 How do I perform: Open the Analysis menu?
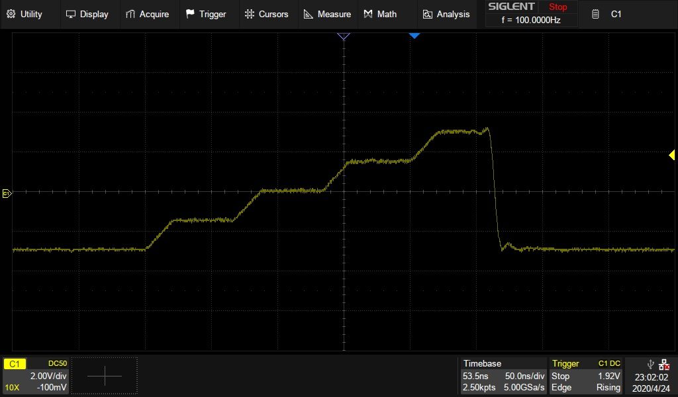[x=446, y=14]
